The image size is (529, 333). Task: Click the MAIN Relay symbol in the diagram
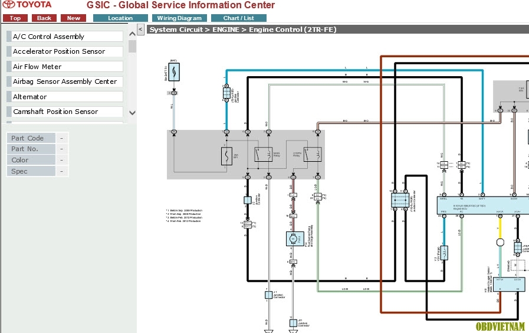[x=264, y=154]
